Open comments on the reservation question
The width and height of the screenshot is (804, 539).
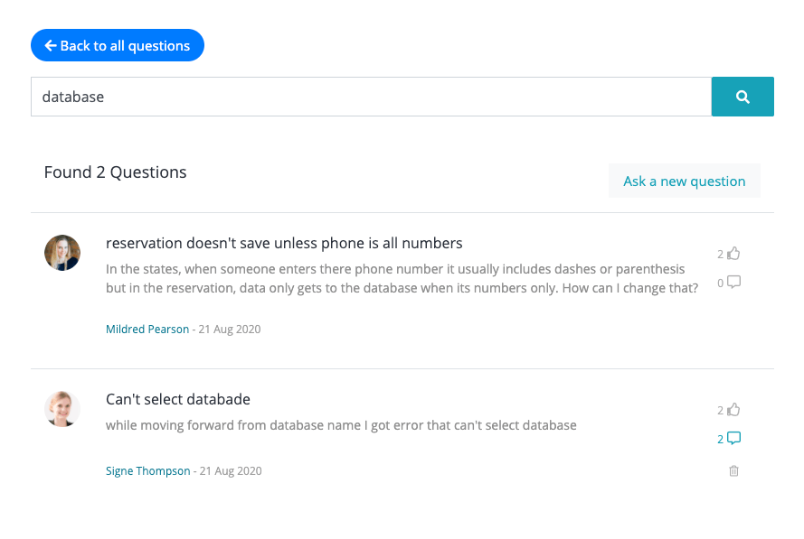click(733, 283)
